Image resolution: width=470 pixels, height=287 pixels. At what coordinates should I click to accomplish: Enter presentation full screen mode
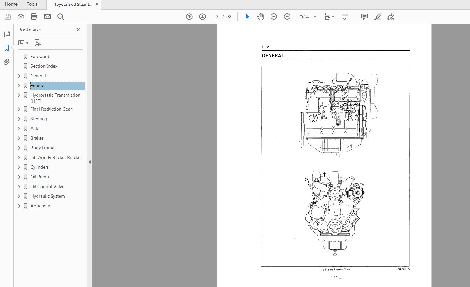(x=345, y=17)
